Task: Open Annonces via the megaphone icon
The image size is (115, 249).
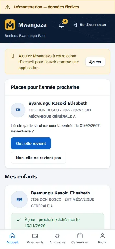Action: [57, 236]
